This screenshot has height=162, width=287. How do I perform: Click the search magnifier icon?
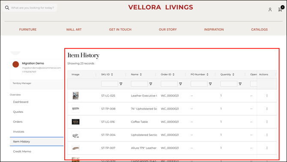pos(7,8)
